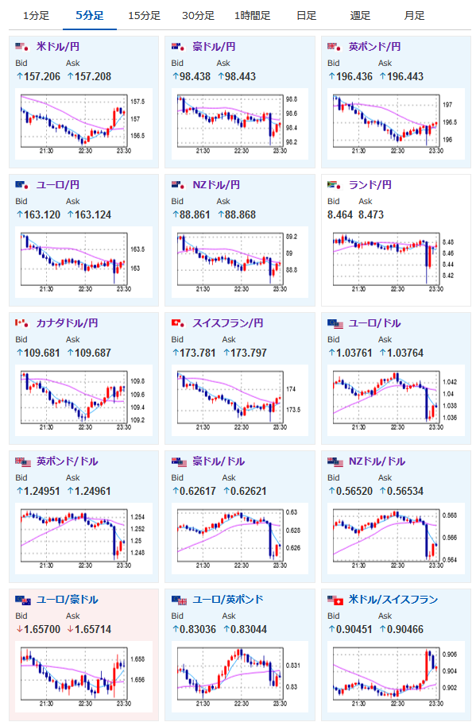Click the Canada flag icon beside カナダドル/円
The width and height of the screenshot is (476, 722).
(21, 322)
